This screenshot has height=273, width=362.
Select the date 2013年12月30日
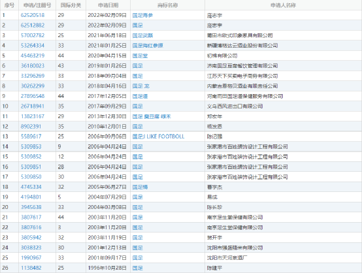[107, 116]
